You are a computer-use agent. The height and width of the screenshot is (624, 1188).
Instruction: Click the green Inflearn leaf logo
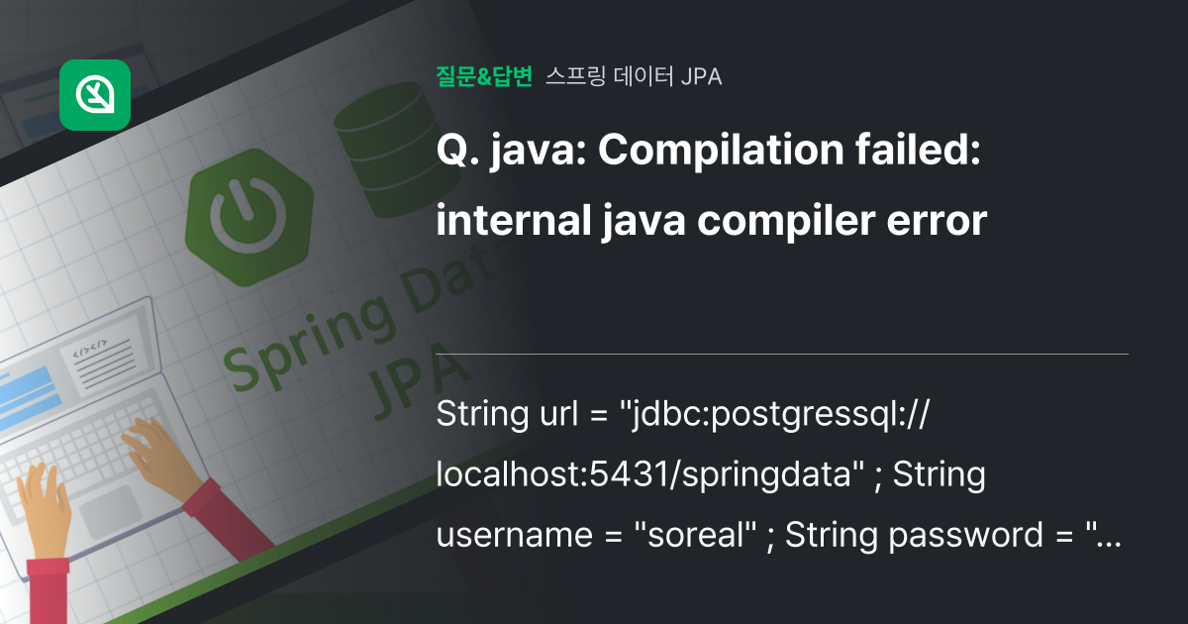click(x=95, y=95)
